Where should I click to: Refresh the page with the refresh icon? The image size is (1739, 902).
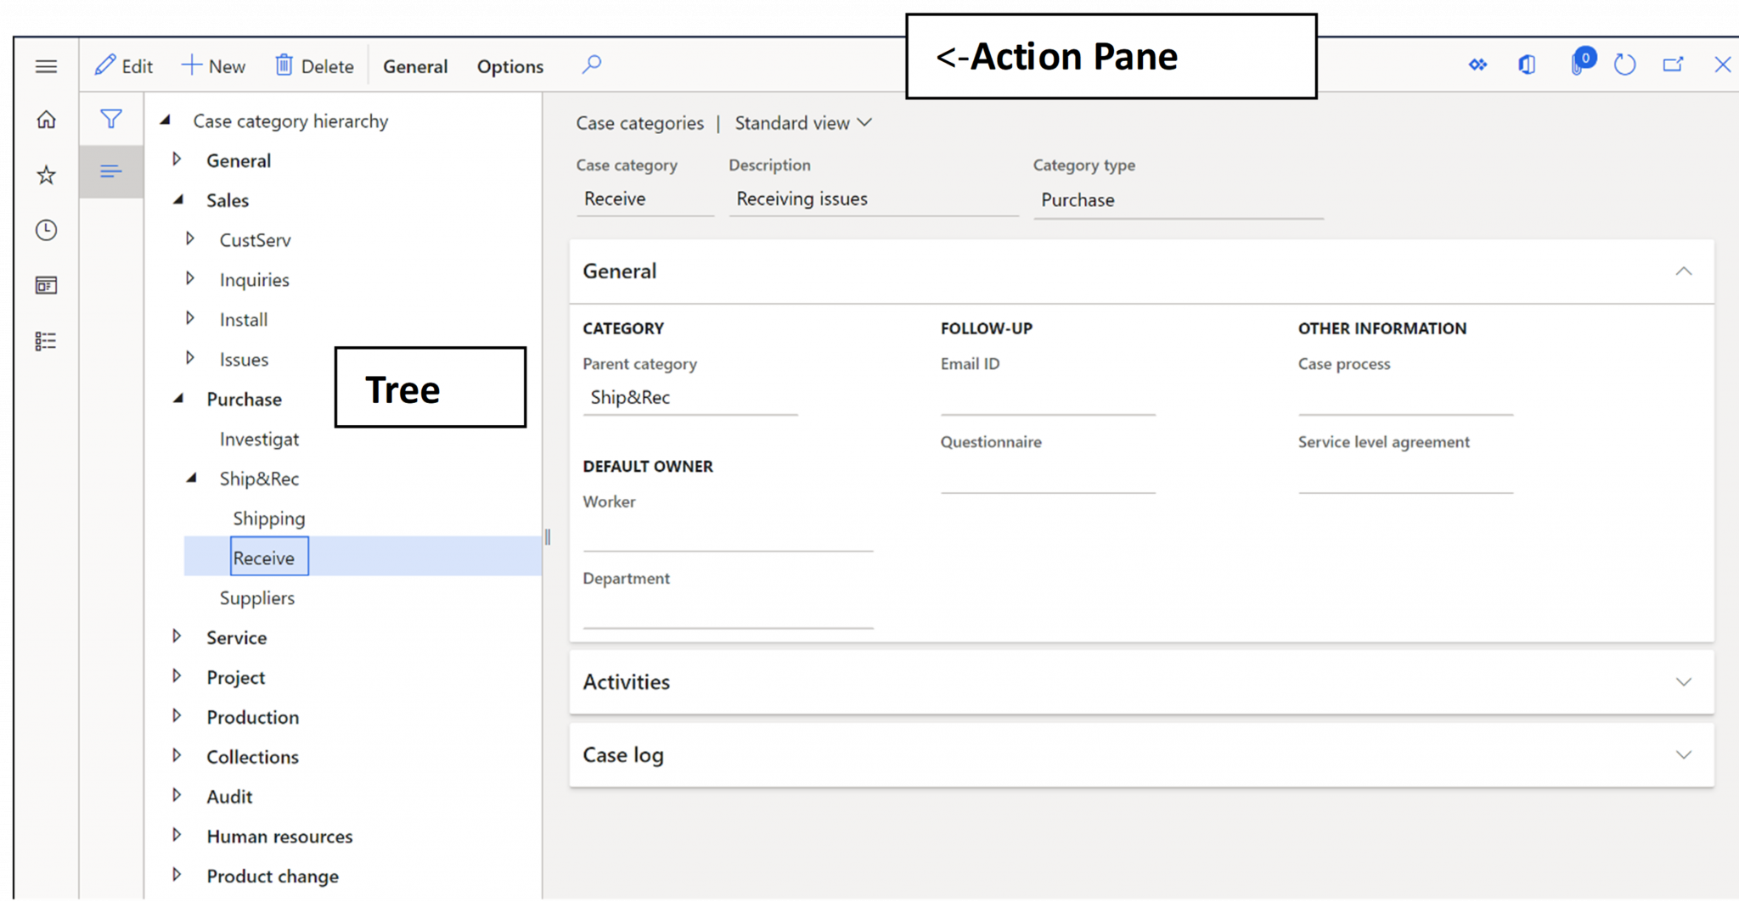[x=1624, y=64]
